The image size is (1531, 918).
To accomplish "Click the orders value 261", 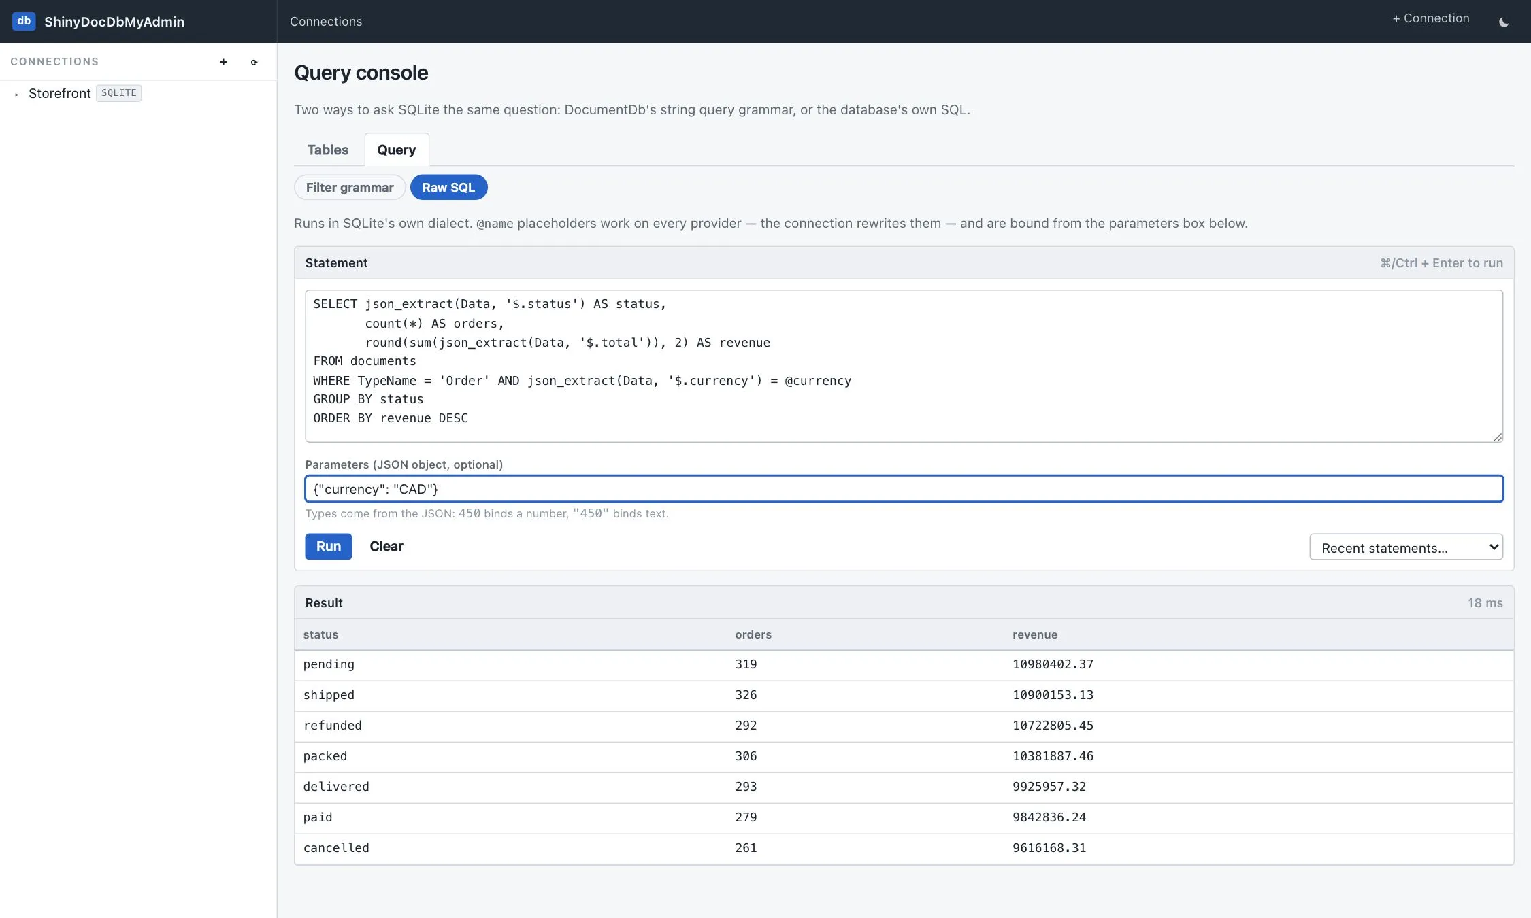I will pyautogui.click(x=746, y=848).
